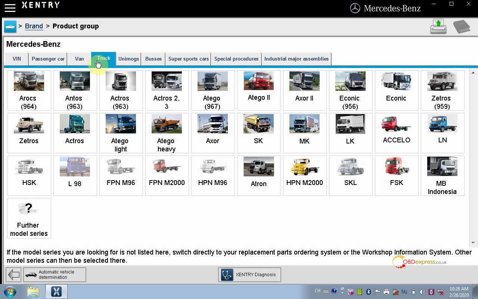Viewport: 478px width, 299px height.
Task: Choose the Axor model series
Action: [x=213, y=133]
